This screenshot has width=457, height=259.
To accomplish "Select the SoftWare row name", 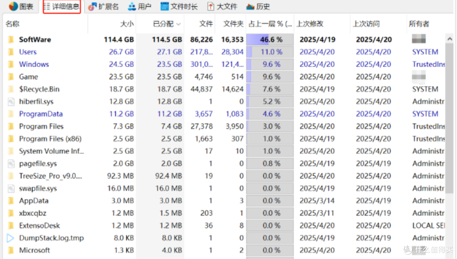I will coord(35,40).
